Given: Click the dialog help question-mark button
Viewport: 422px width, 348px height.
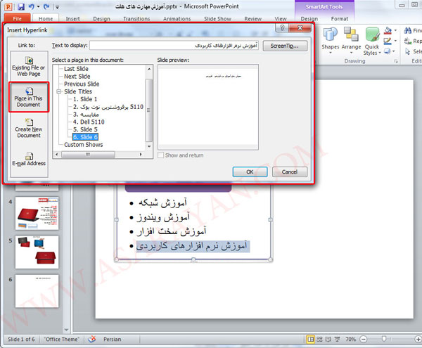Looking at the screenshot, I should pos(281,28).
